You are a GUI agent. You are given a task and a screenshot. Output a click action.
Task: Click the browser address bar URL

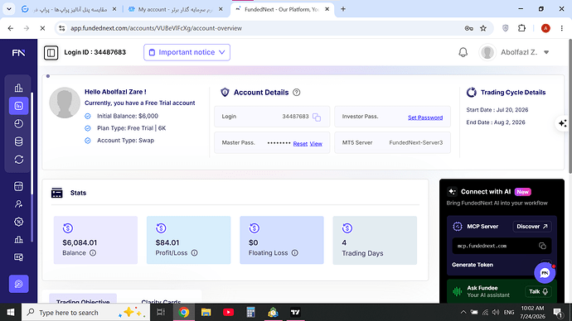pos(156,28)
